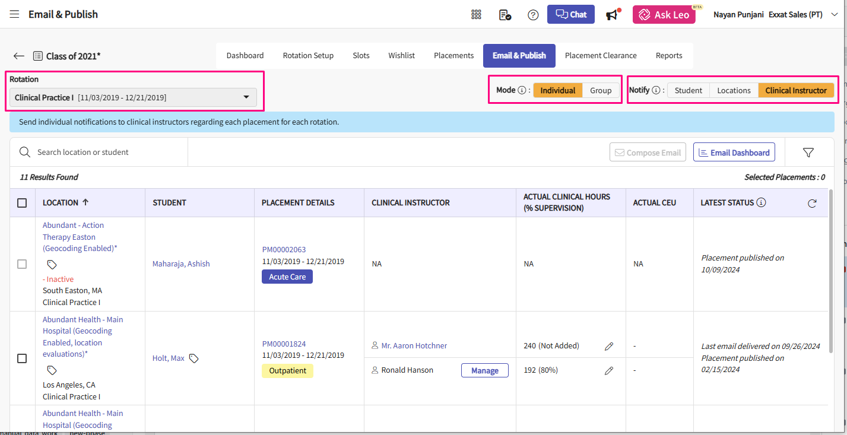The image size is (847, 435).
Task: Select the Maharaja, Ashish placement checkbox
Action: [x=22, y=264]
